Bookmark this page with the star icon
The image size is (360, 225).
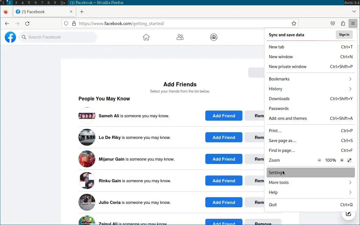coord(294,24)
